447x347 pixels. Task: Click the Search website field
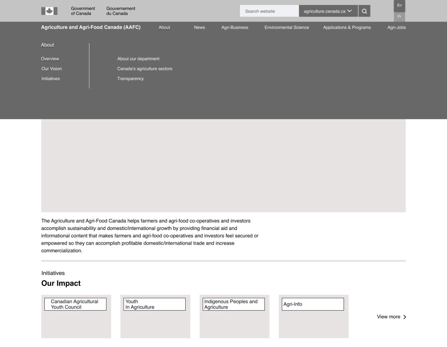point(269,11)
